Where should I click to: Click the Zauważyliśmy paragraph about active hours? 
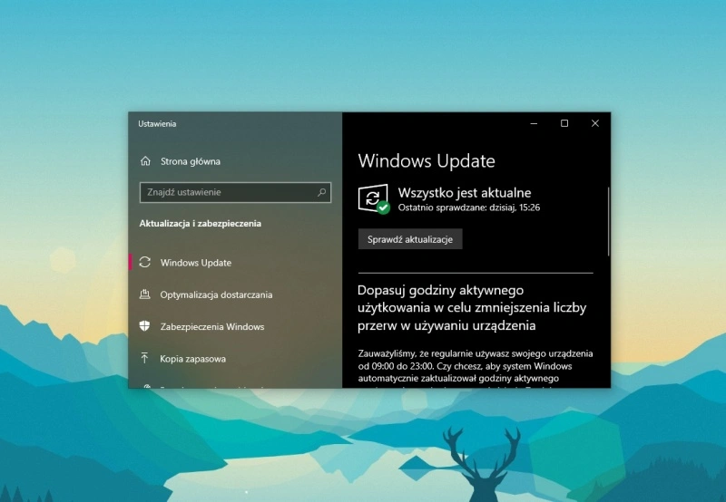pos(476,370)
